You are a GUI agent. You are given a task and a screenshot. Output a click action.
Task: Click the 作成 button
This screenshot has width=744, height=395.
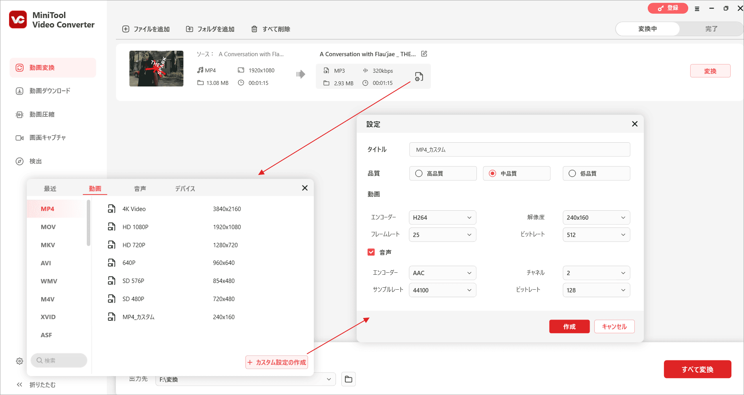(x=569, y=327)
